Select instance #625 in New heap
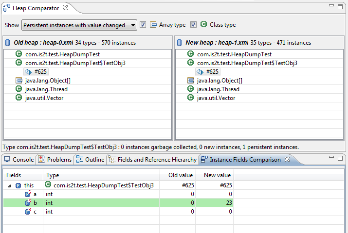 click(212, 72)
